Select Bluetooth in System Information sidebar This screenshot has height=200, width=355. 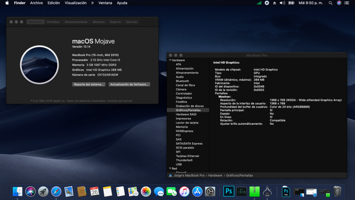[x=182, y=81]
